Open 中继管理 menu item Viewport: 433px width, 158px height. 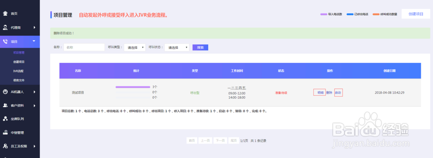pyautogui.click(x=17, y=132)
